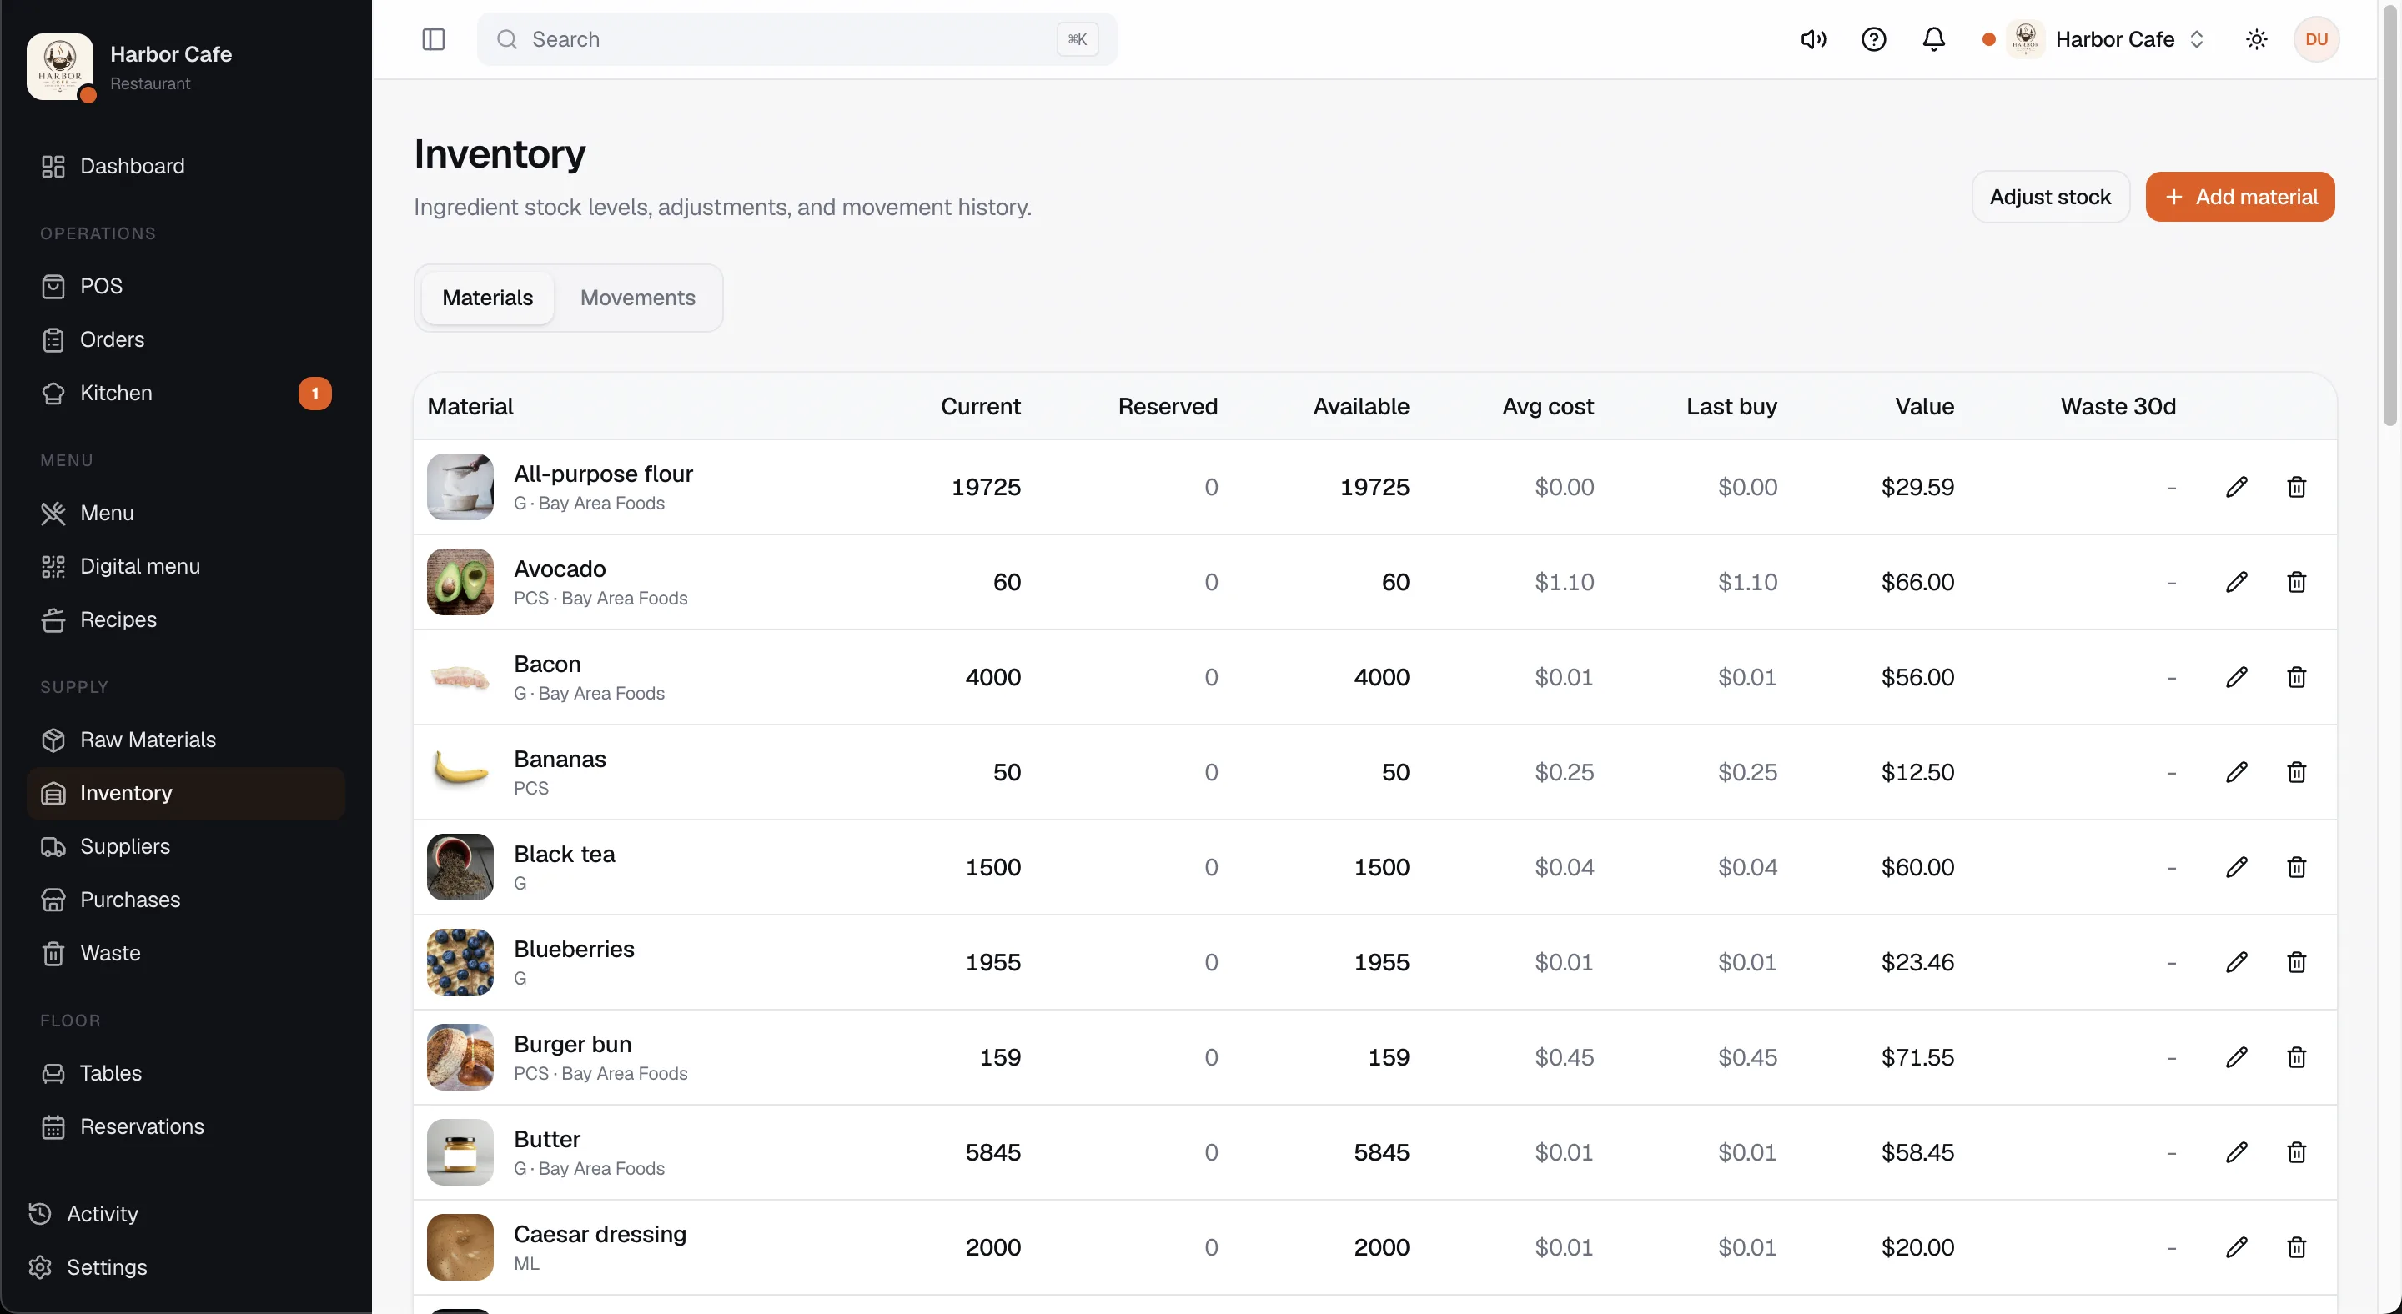Delete the Black tea entry

tap(2297, 868)
